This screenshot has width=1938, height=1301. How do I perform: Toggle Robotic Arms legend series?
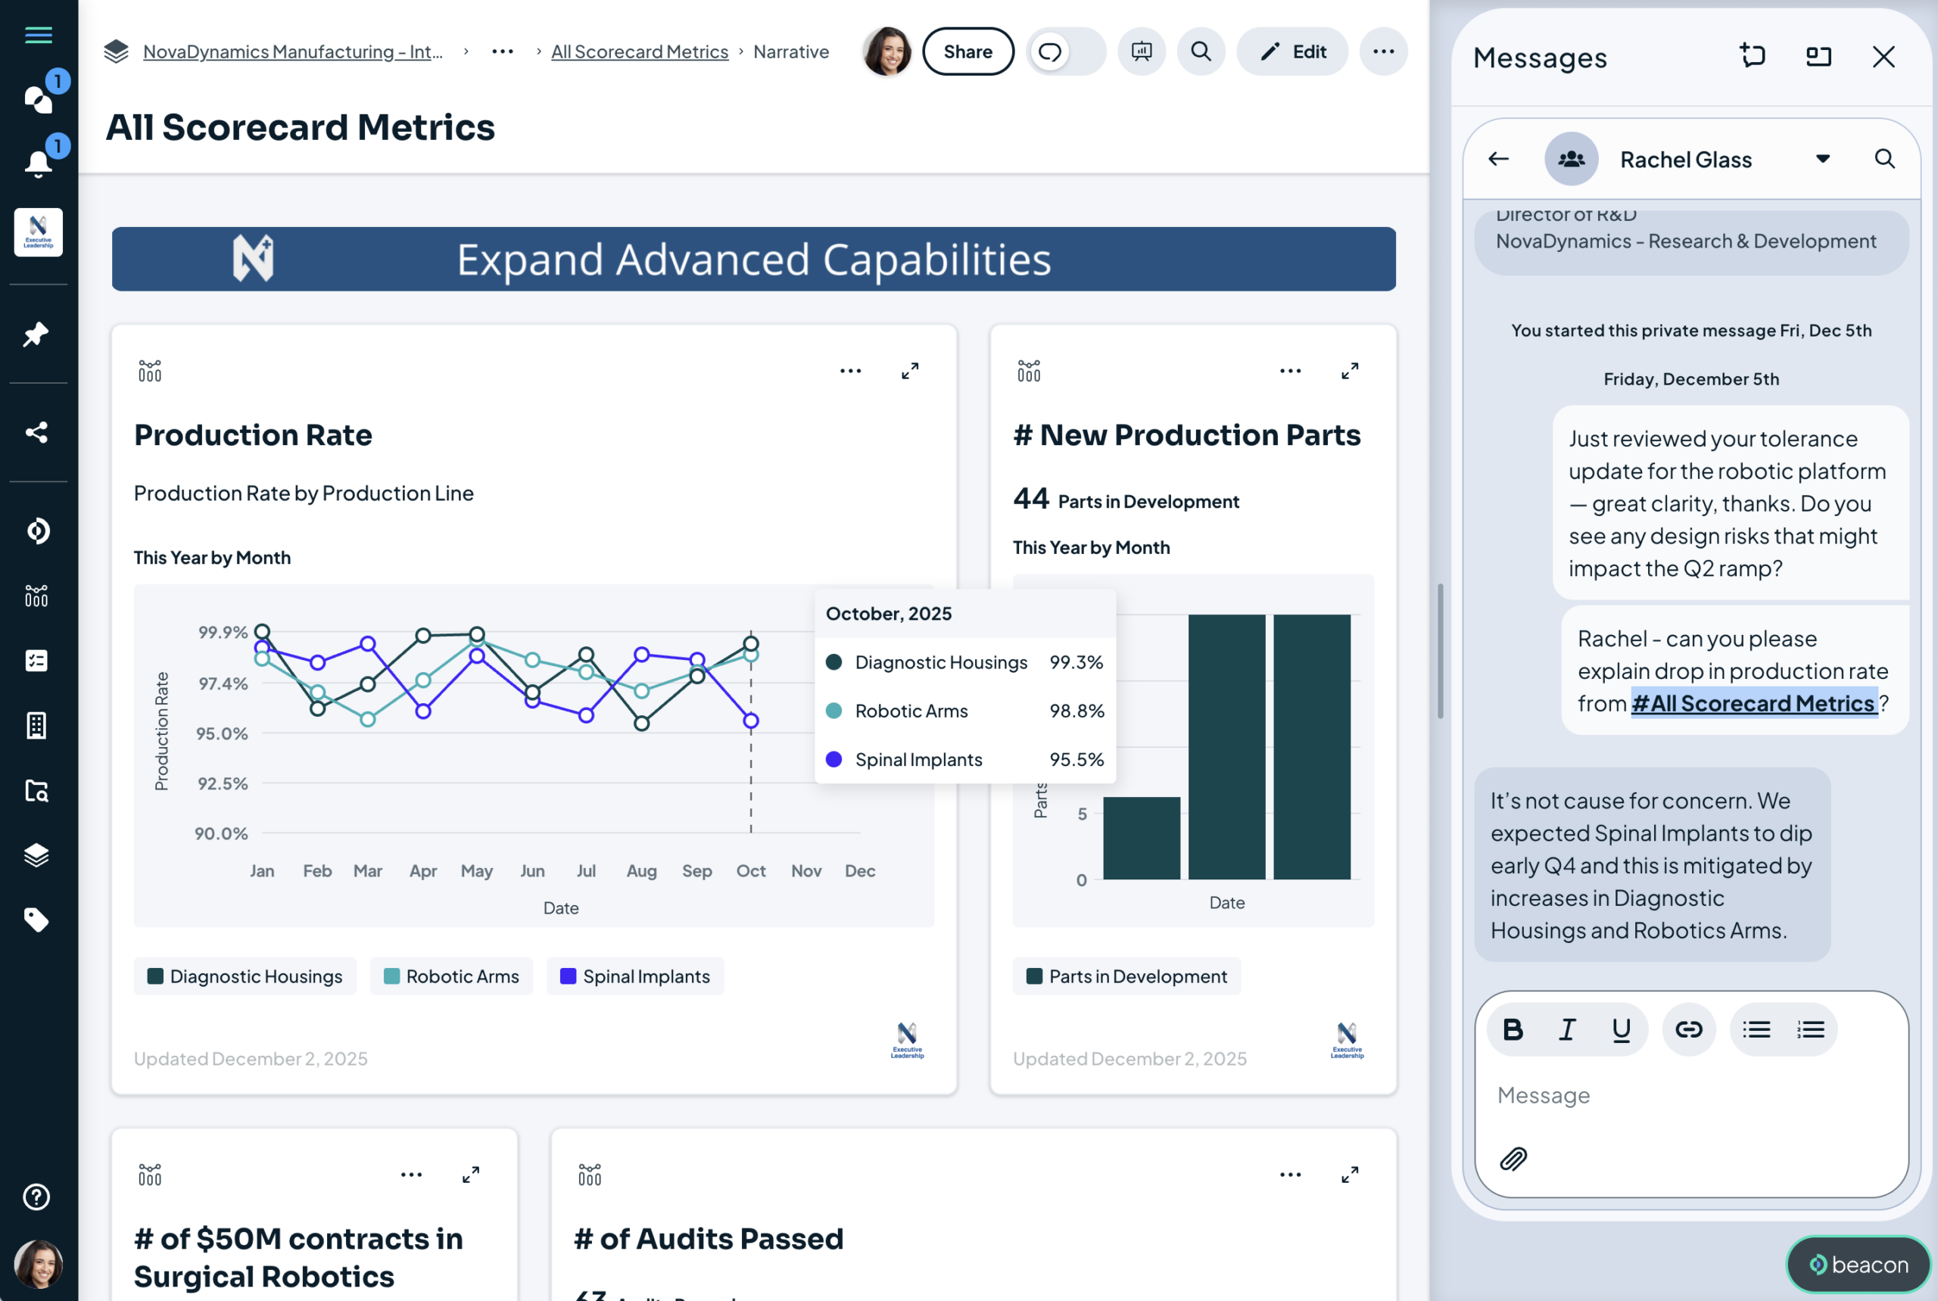(x=451, y=976)
